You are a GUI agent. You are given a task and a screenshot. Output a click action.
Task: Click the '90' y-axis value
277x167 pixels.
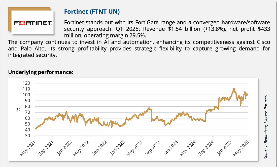(27, 101)
